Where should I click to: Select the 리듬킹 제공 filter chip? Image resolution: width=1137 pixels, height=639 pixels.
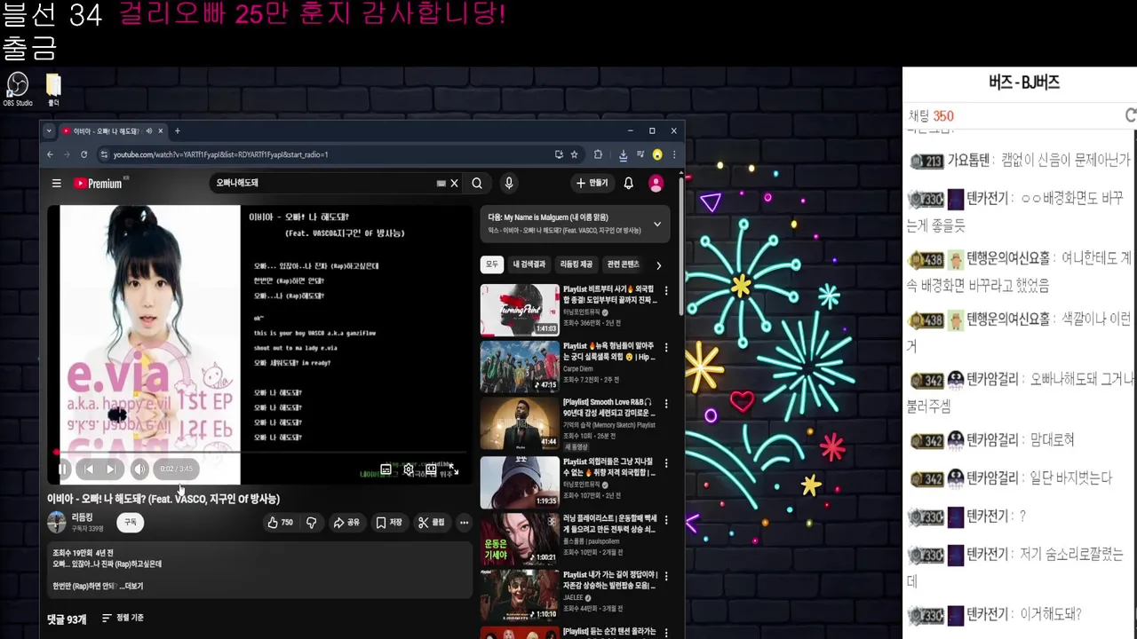(576, 264)
